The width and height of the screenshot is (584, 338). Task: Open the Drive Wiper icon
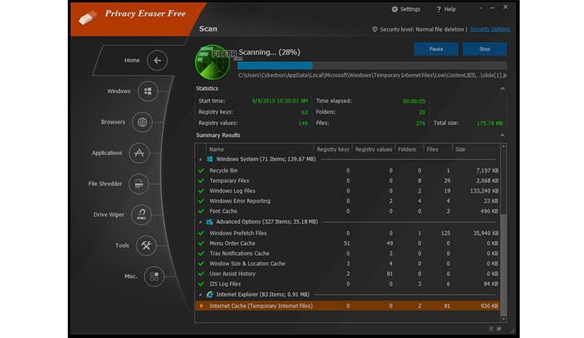[141, 215]
